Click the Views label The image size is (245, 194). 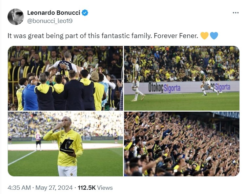105,188
